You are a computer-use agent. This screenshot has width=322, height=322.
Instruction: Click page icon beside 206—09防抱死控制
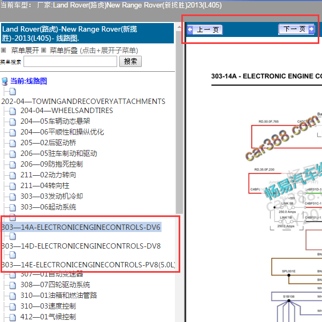(12, 164)
